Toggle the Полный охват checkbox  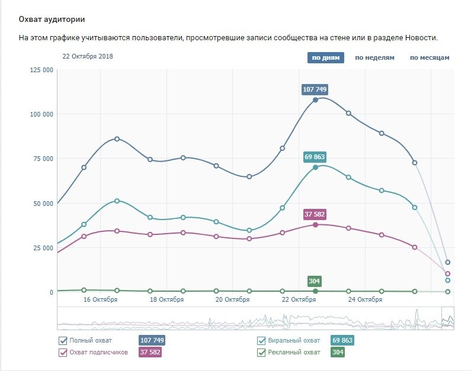(63, 340)
